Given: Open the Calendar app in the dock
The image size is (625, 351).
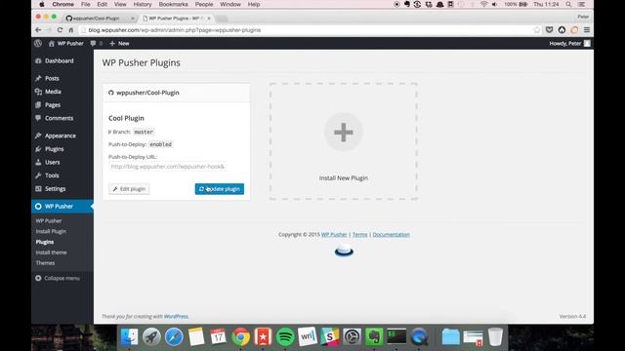Looking at the screenshot, I should click(x=218, y=336).
